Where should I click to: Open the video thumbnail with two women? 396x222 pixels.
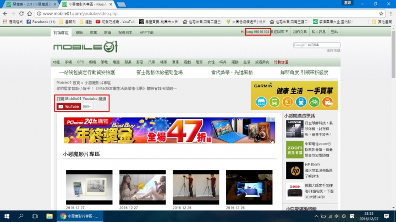(x=142, y=187)
